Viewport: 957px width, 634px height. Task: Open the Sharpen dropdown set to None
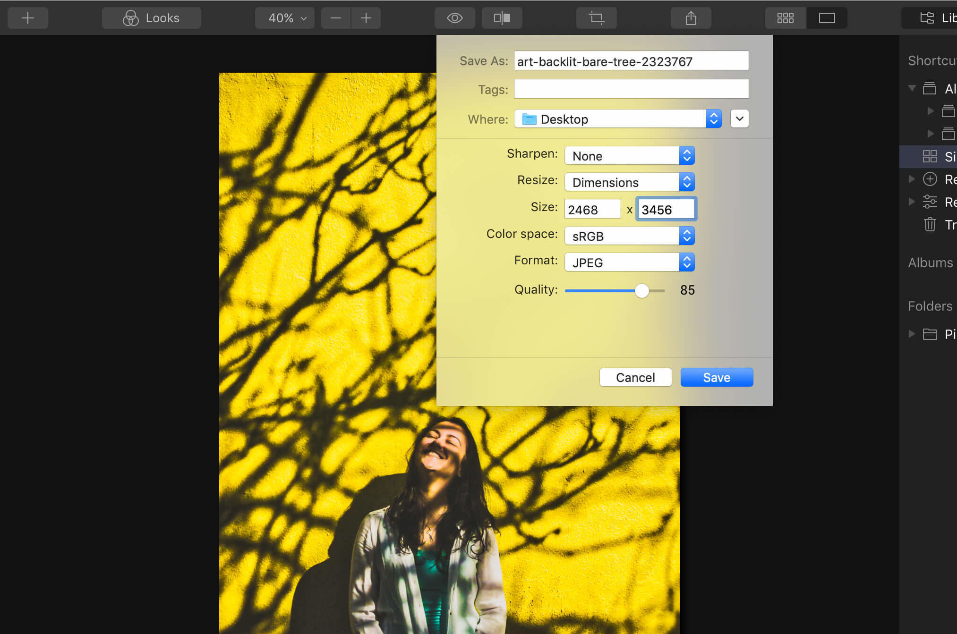tap(629, 155)
